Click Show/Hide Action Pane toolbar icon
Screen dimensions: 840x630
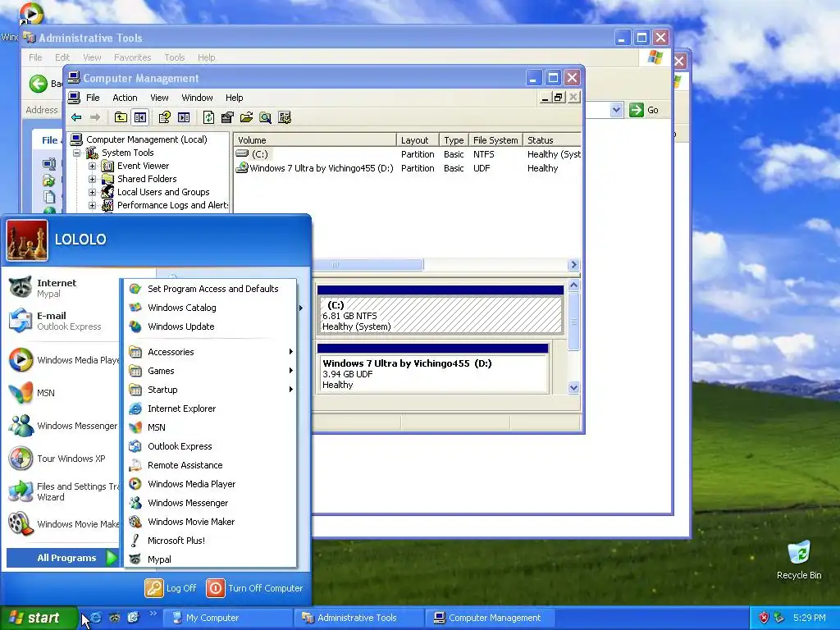coord(184,117)
